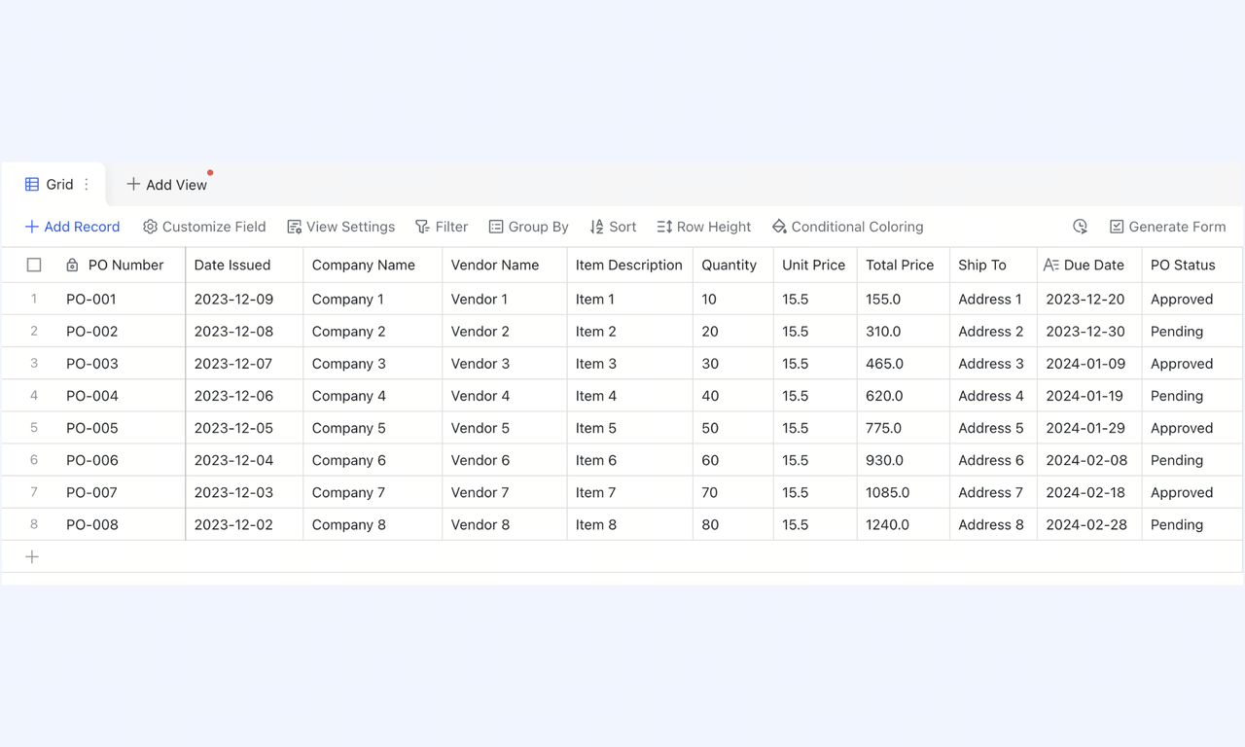The height and width of the screenshot is (747, 1245).
Task: Click the Item Description column header
Action: click(x=630, y=265)
